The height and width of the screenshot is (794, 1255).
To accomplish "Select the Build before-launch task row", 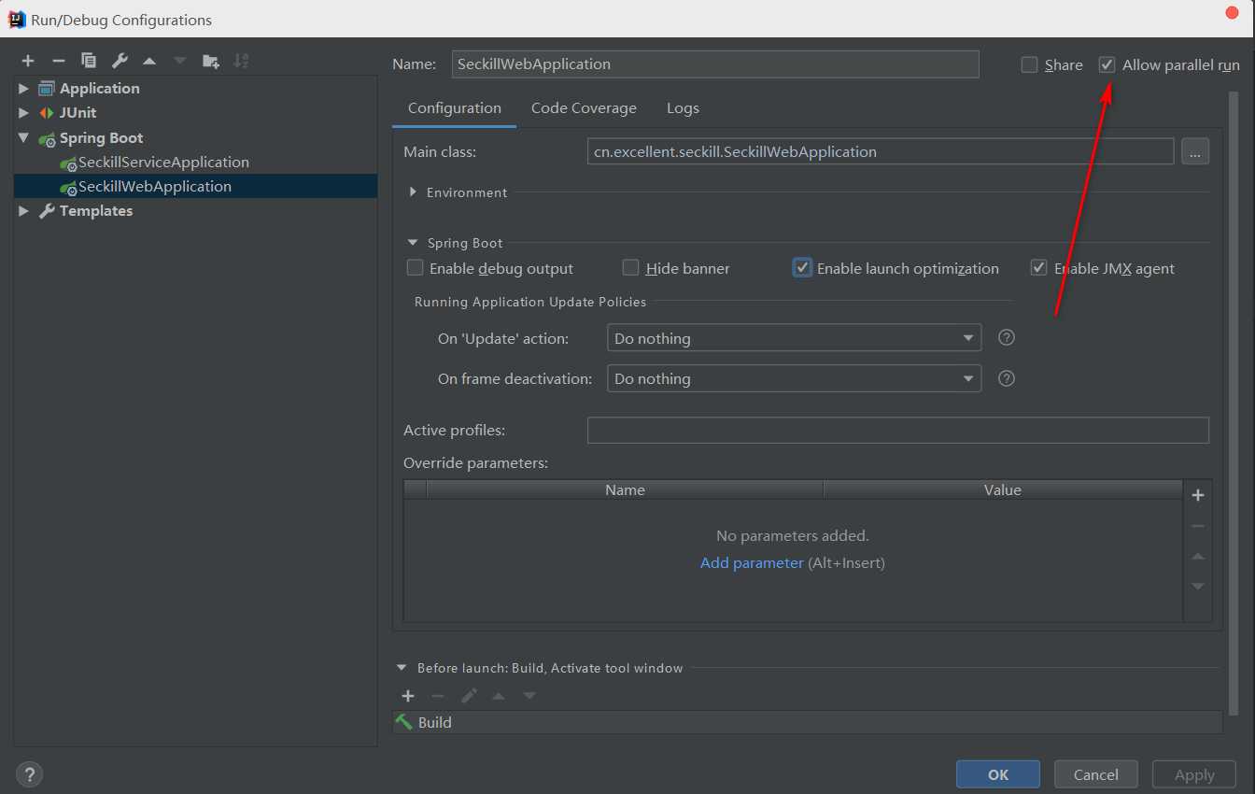I will coord(807,722).
